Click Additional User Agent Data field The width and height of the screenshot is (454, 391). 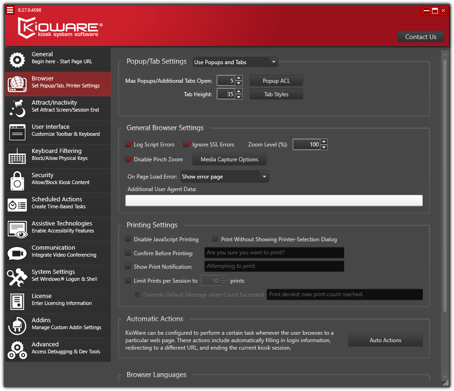pos(274,200)
